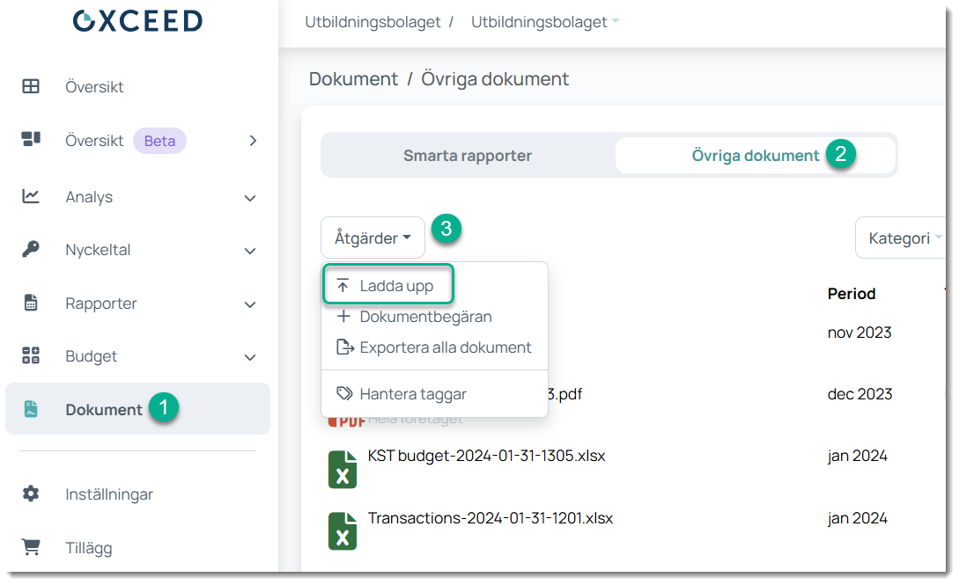Click the Analys line chart icon

pyautogui.click(x=31, y=196)
